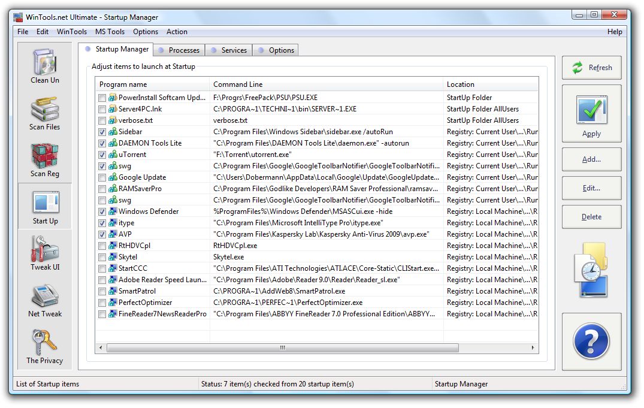
Task: Uncheck the Sidebar startup item
Action: [102, 132]
